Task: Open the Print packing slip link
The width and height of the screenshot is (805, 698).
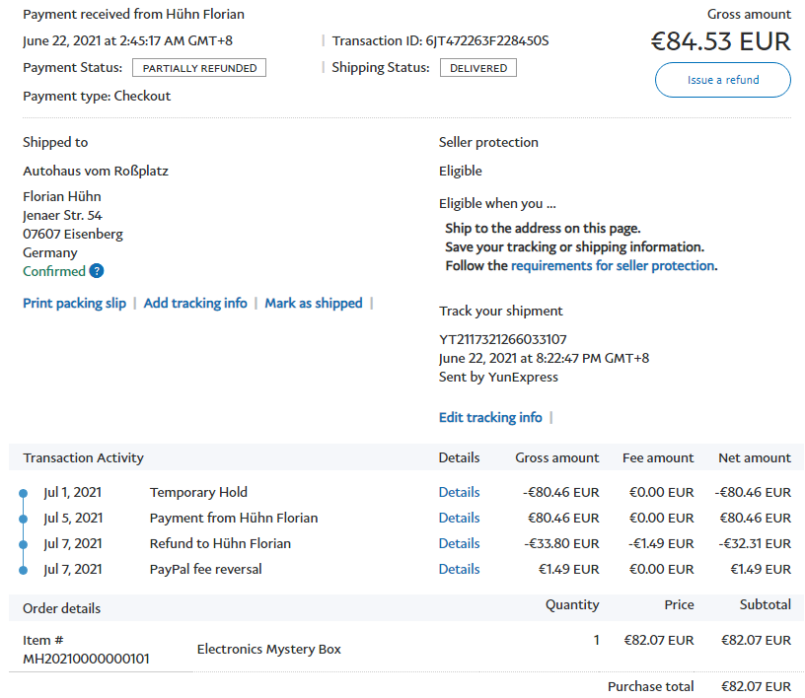Action: (74, 303)
